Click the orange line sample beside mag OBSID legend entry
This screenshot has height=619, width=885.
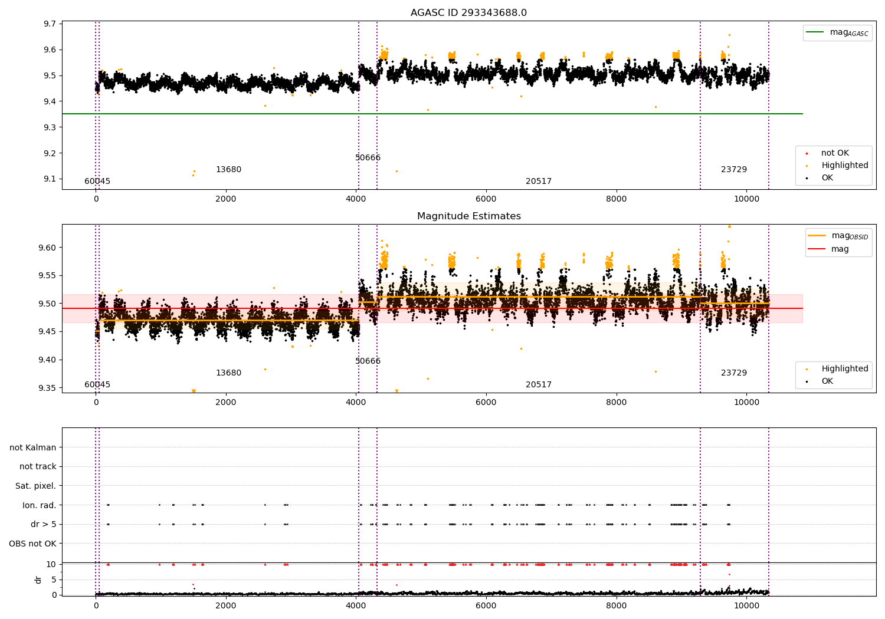(817, 236)
